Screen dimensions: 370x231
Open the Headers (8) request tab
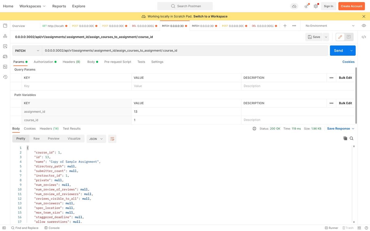(x=71, y=62)
